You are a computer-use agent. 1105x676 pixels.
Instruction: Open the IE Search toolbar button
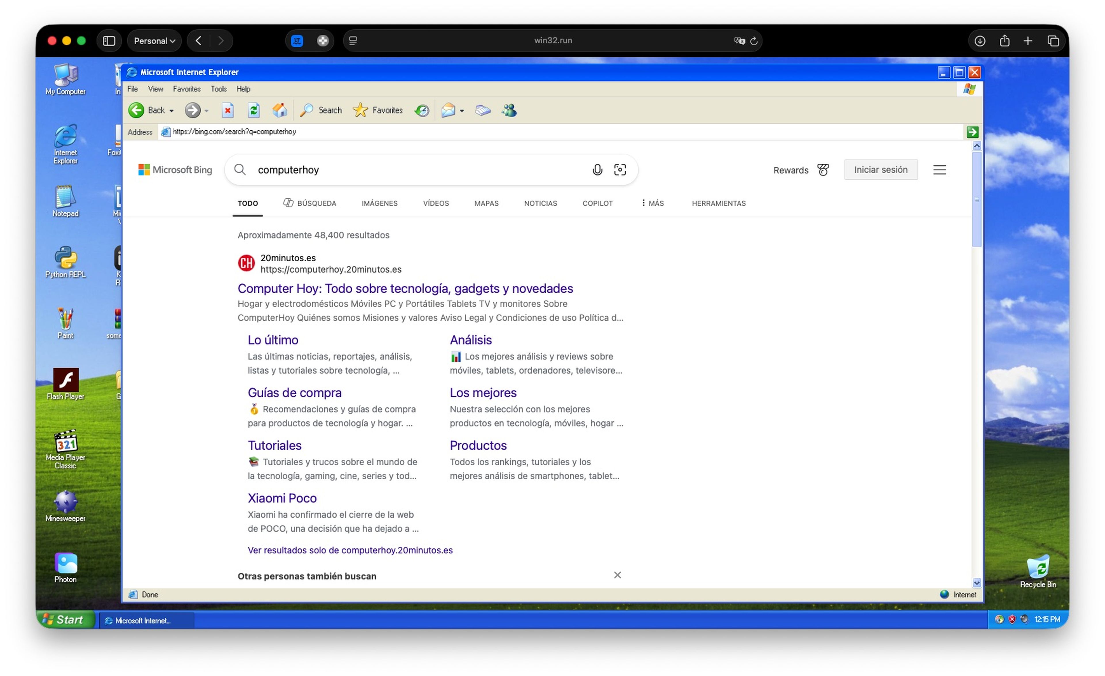321,110
